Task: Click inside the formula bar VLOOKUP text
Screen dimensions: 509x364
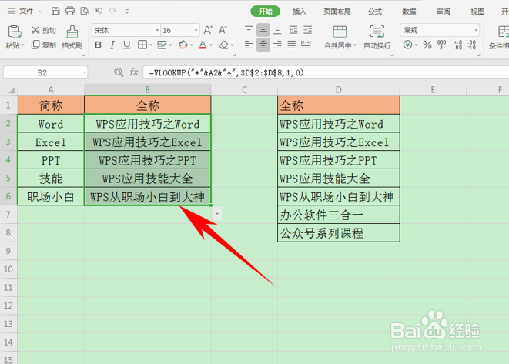Action: pyautogui.click(x=226, y=72)
